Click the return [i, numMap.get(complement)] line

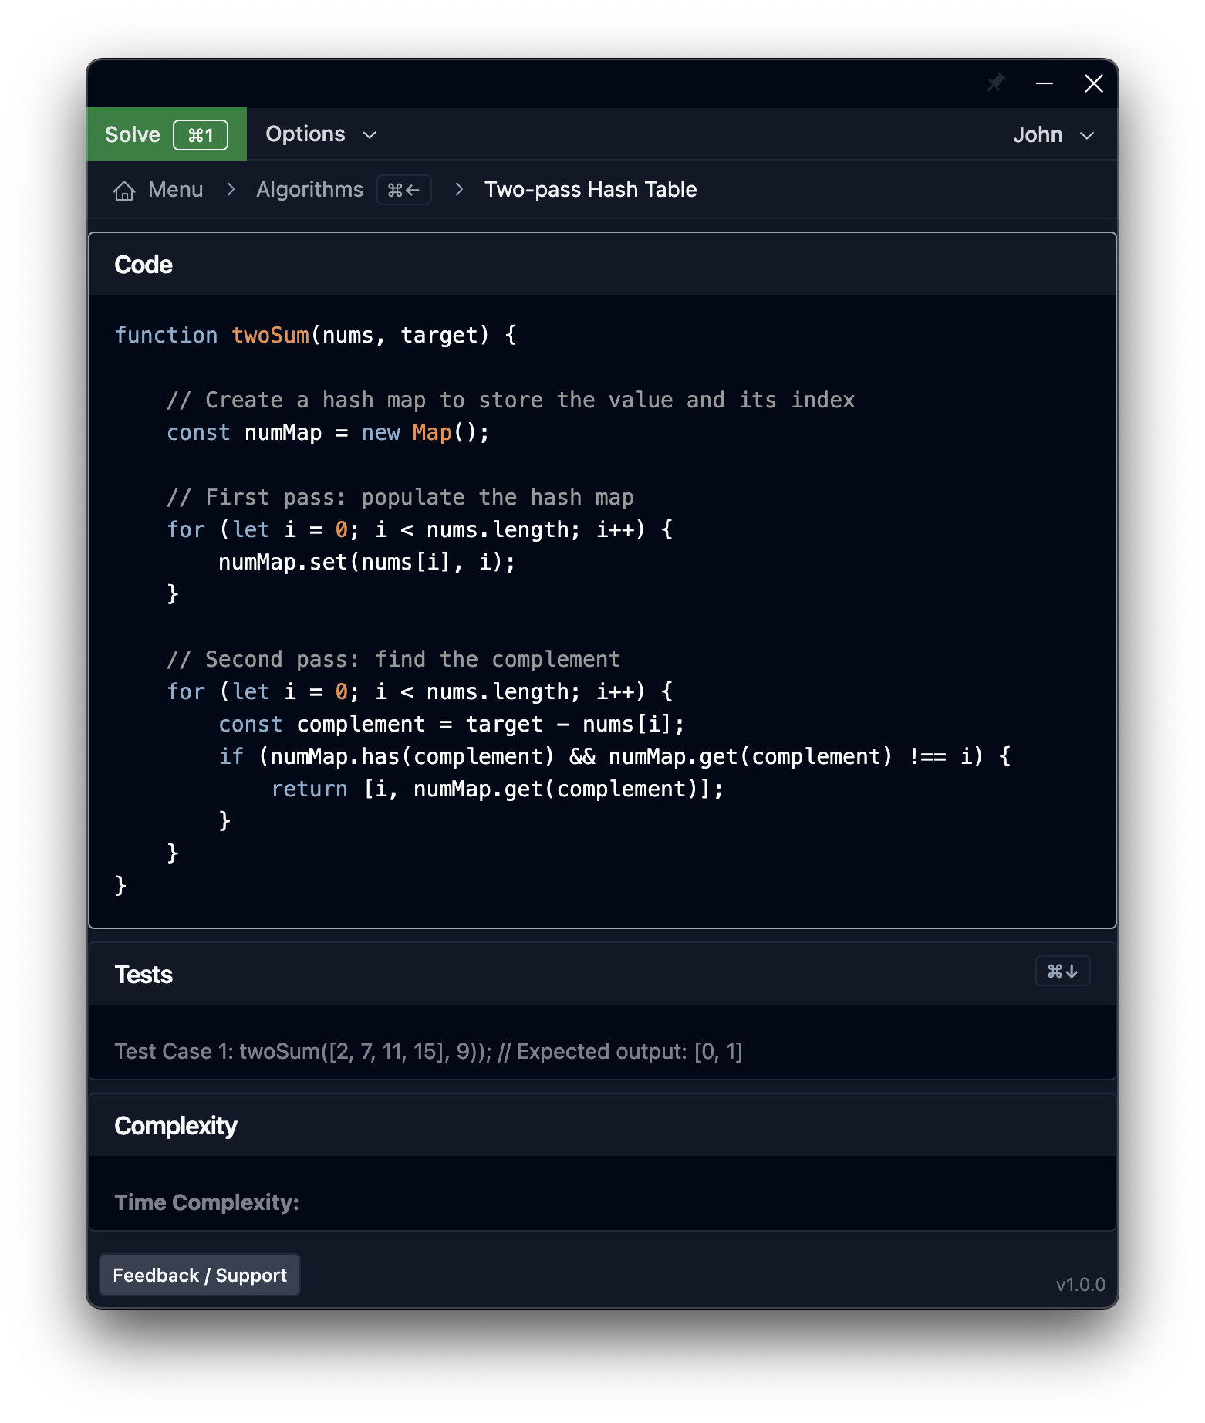497,789
